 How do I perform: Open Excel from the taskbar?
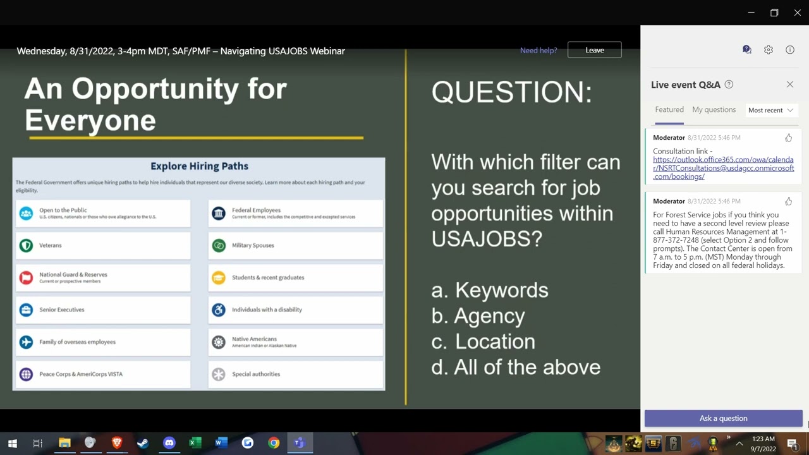click(x=195, y=443)
